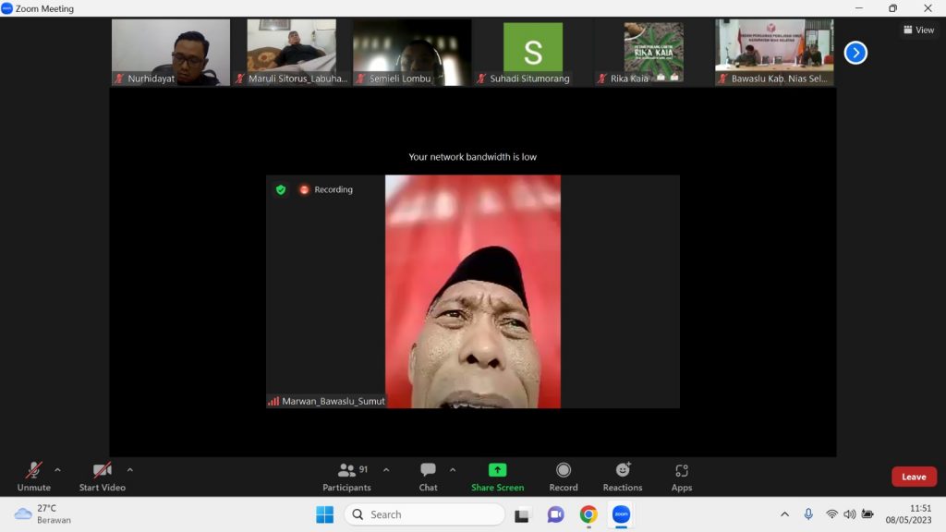The image size is (946, 532).
Task: Select Bawaslu Kab. Nias Sel participant thumbnail
Action: pyautogui.click(x=774, y=53)
